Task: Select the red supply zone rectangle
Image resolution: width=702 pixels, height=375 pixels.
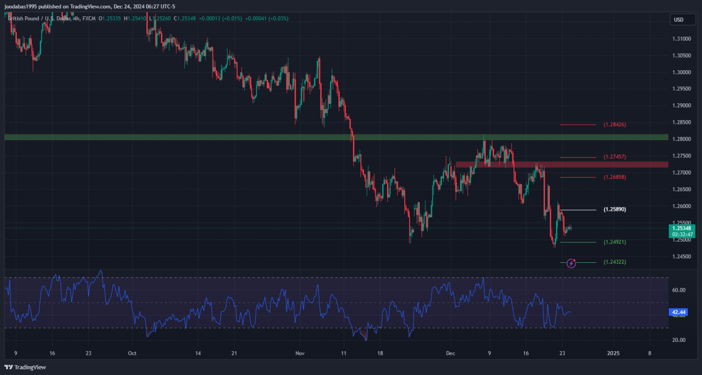Action: click(562, 165)
